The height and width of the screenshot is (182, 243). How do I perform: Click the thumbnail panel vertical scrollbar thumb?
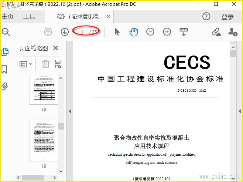61,126
